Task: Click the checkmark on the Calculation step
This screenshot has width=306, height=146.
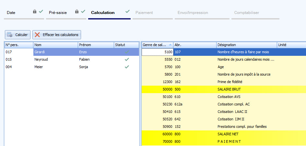Action: (x=127, y=12)
